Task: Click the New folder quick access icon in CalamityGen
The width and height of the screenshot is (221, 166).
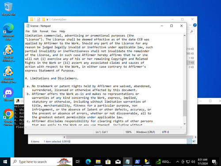Action: (43, 19)
